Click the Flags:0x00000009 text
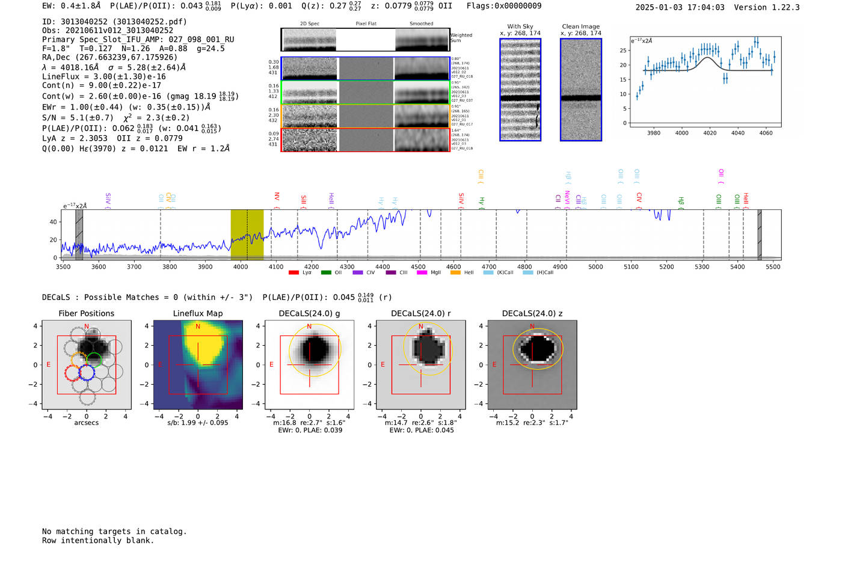The image size is (842, 573). click(504, 6)
